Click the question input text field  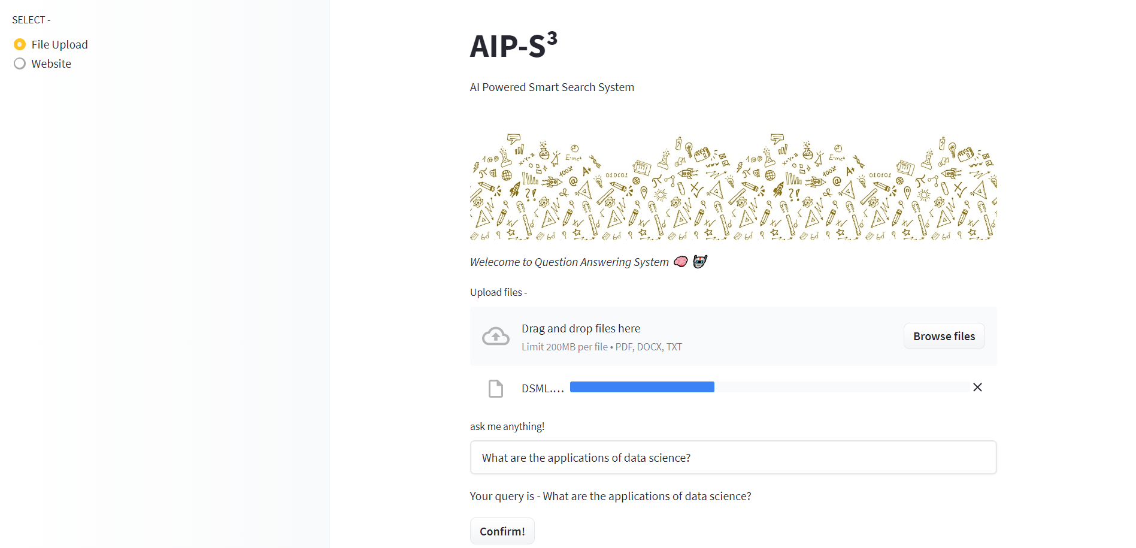coord(733,458)
